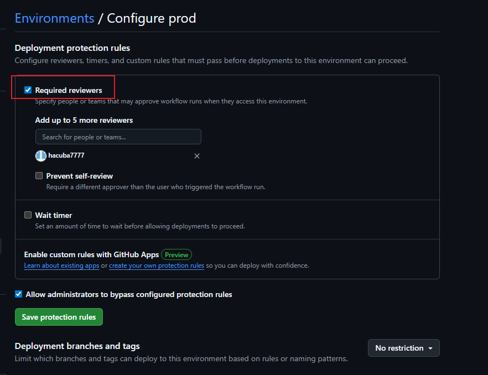Enable the Prevent self-review checkbox
488x375 pixels.
tap(39, 176)
